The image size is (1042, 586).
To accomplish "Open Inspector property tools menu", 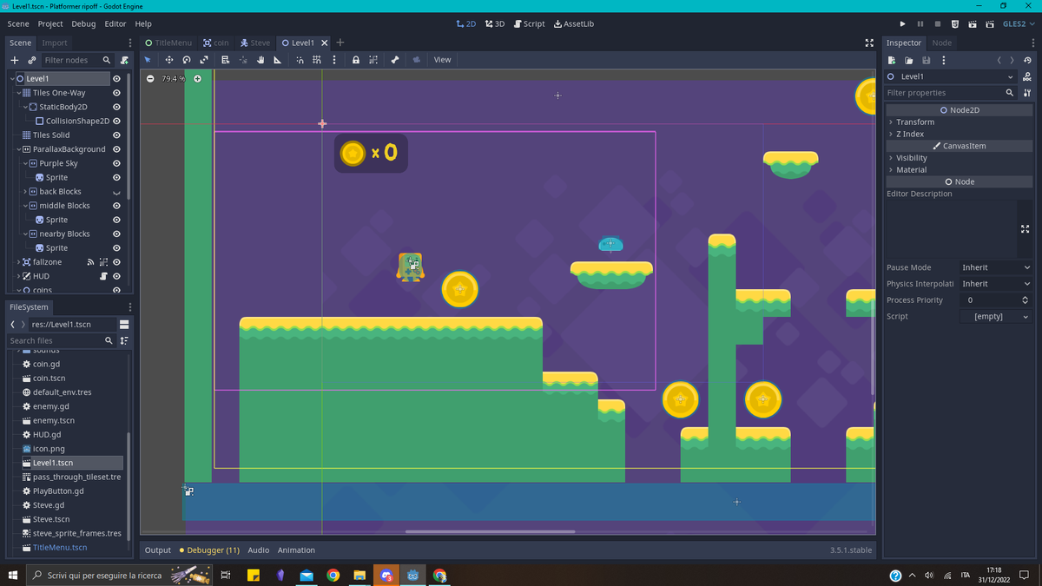I will pos(1028,93).
